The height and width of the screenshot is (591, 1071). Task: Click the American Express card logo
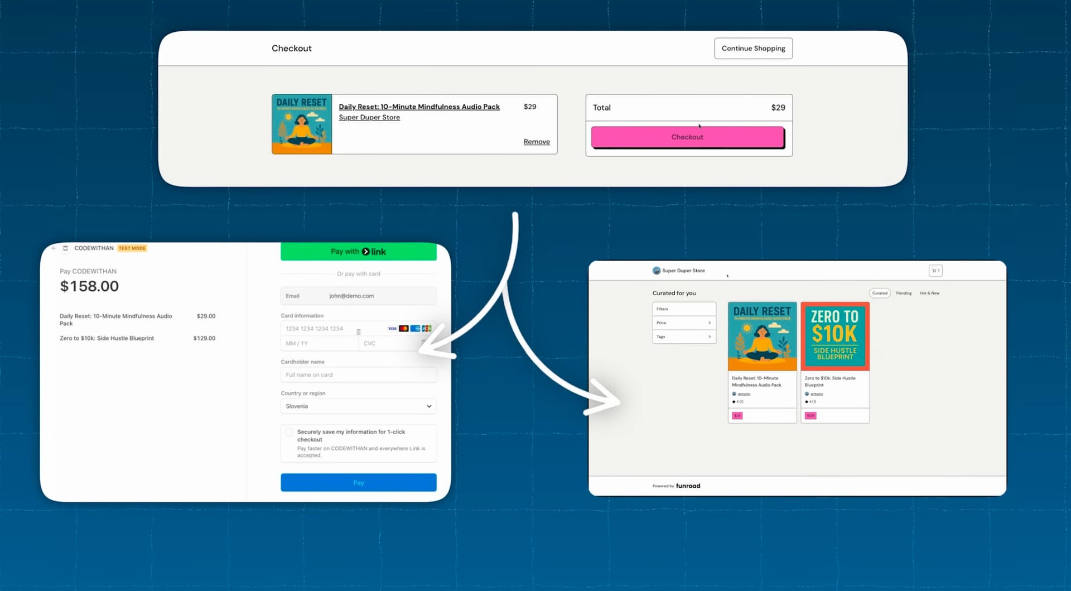[415, 329]
